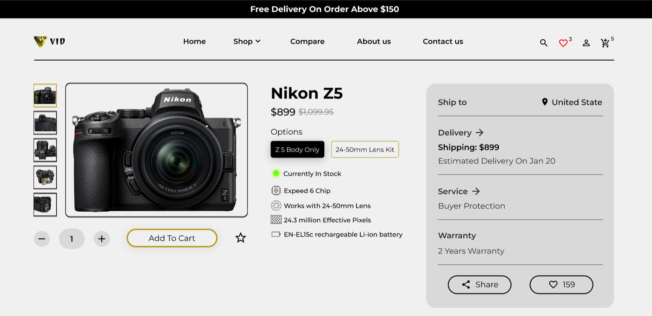Click the location pin icon
This screenshot has height=316, width=652.
coord(545,102)
